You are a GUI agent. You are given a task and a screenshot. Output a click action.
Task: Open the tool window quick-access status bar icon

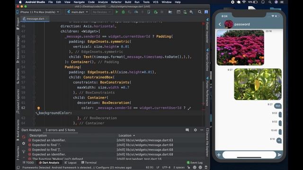pyautogui.click(x=18, y=168)
